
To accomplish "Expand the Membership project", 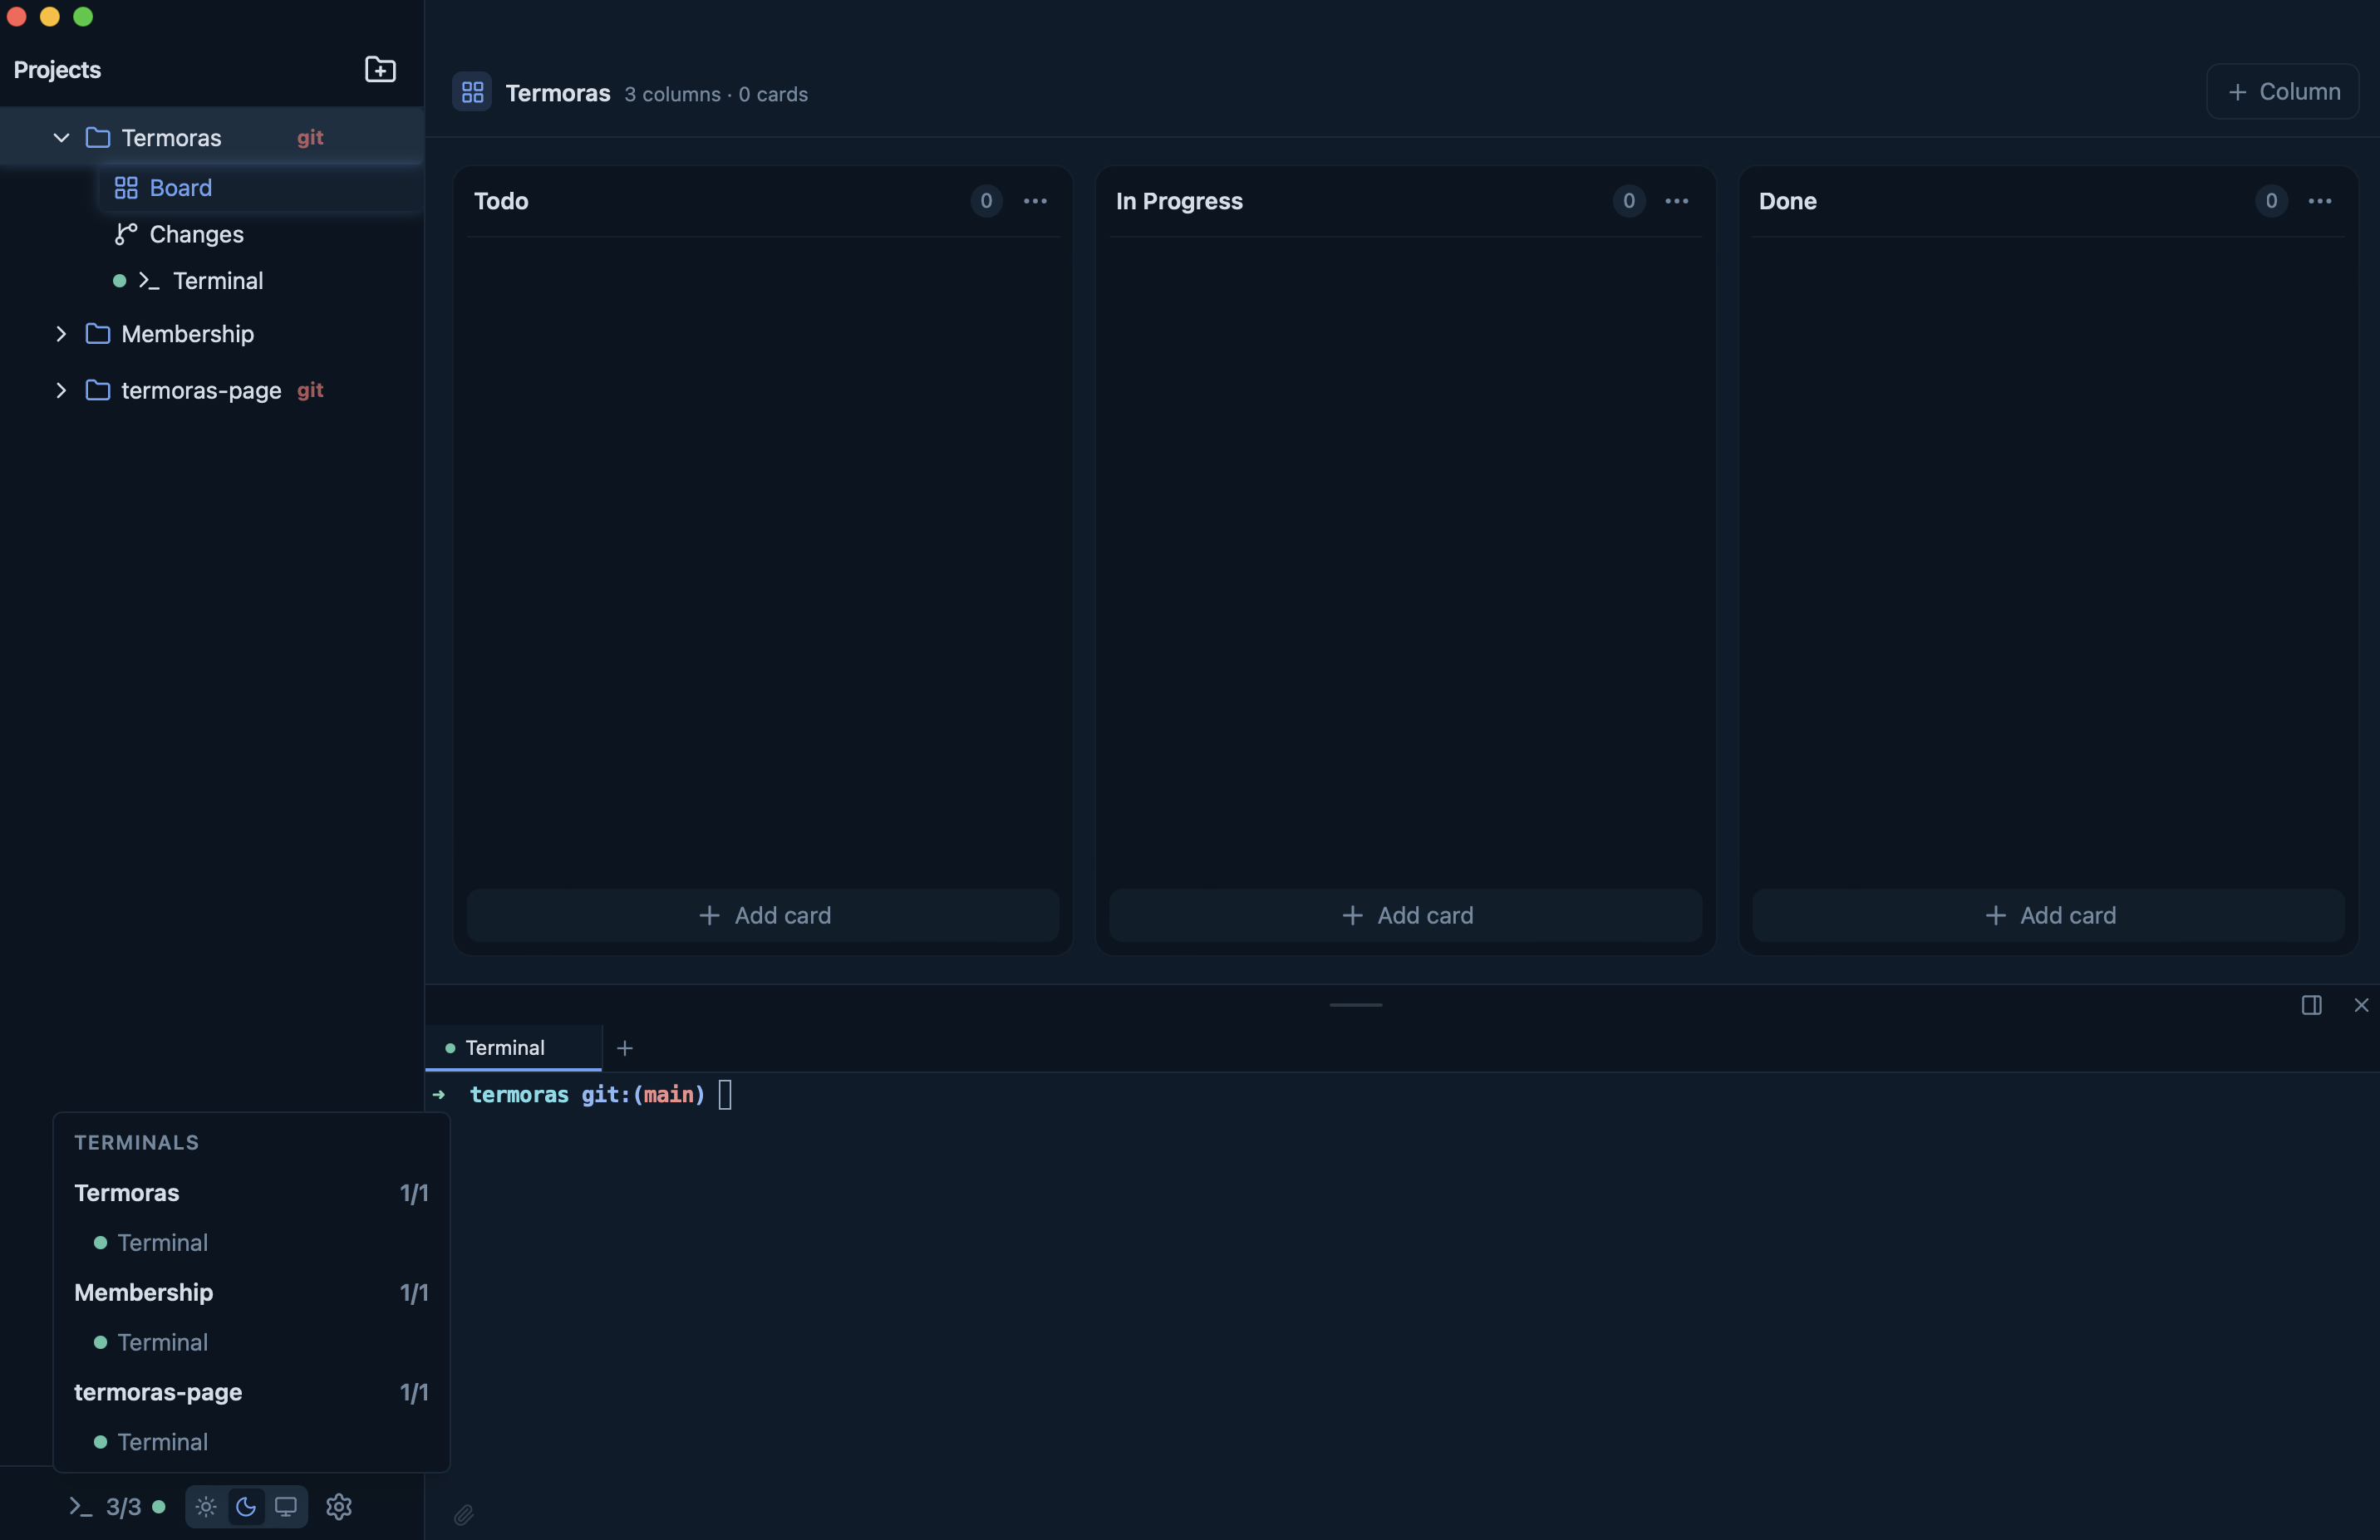I will [60, 334].
